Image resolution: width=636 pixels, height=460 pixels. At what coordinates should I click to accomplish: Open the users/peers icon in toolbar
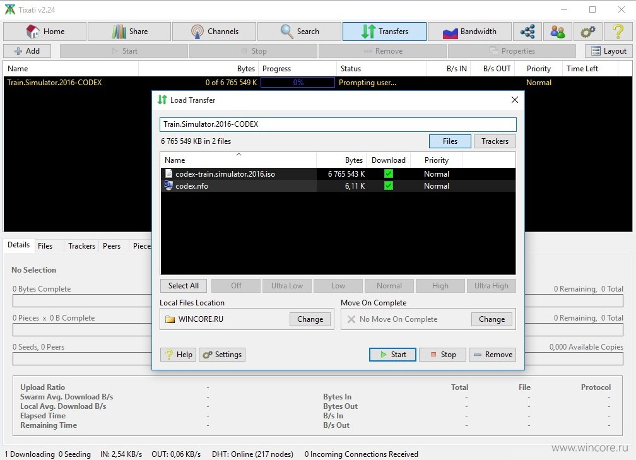[x=558, y=32]
